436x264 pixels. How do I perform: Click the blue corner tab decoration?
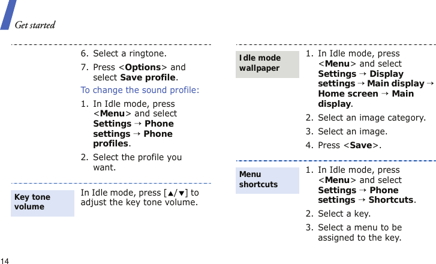(6, 15)
